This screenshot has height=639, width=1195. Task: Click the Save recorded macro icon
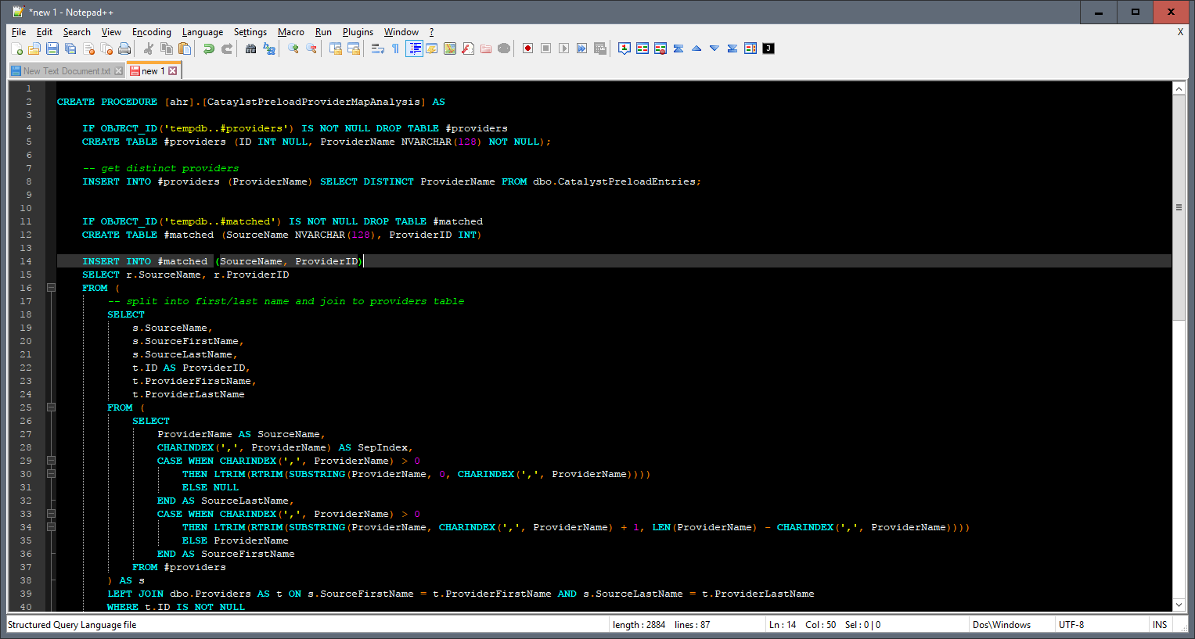pos(600,48)
